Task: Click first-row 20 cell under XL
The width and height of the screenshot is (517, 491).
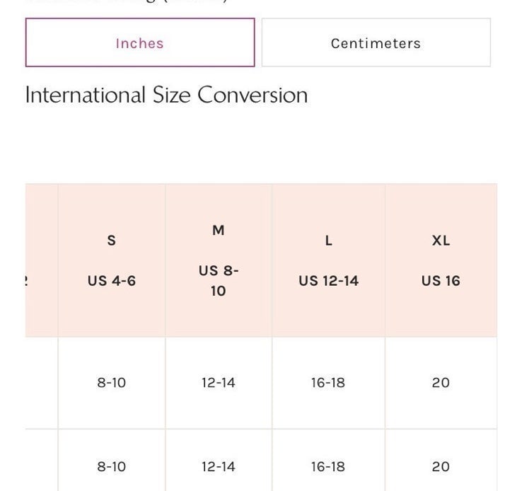Action: pos(441,383)
